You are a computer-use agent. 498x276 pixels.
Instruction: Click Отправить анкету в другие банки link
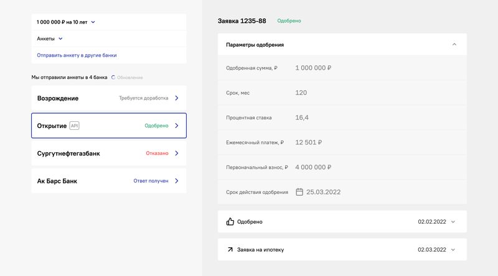pyautogui.click(x=77, y=55)
